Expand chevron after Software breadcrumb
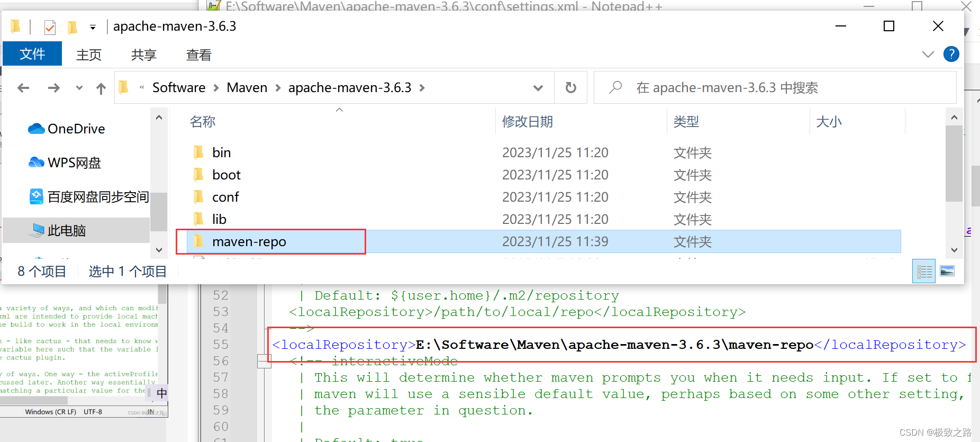Screen dimensions: 980x442 tap(216, 88)
